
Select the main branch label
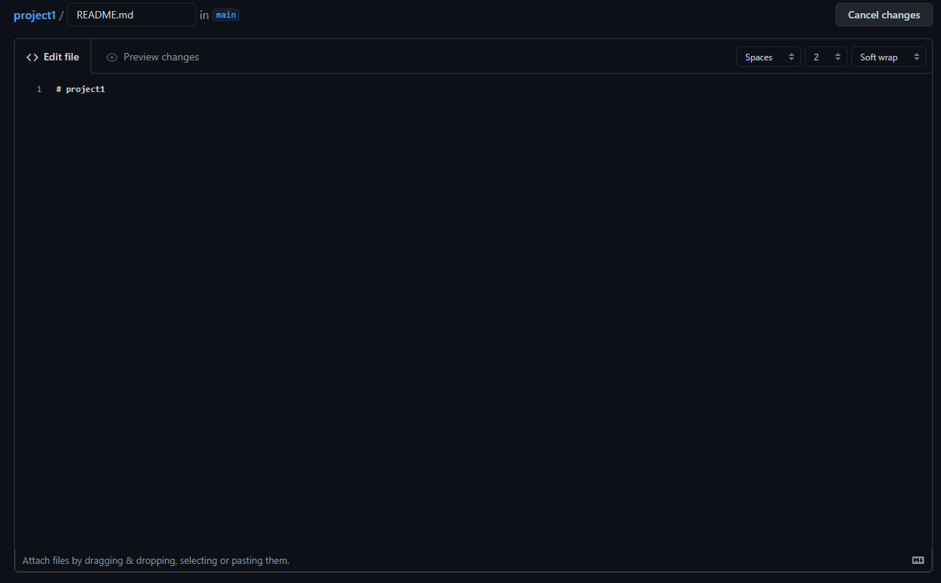[226, 15]
